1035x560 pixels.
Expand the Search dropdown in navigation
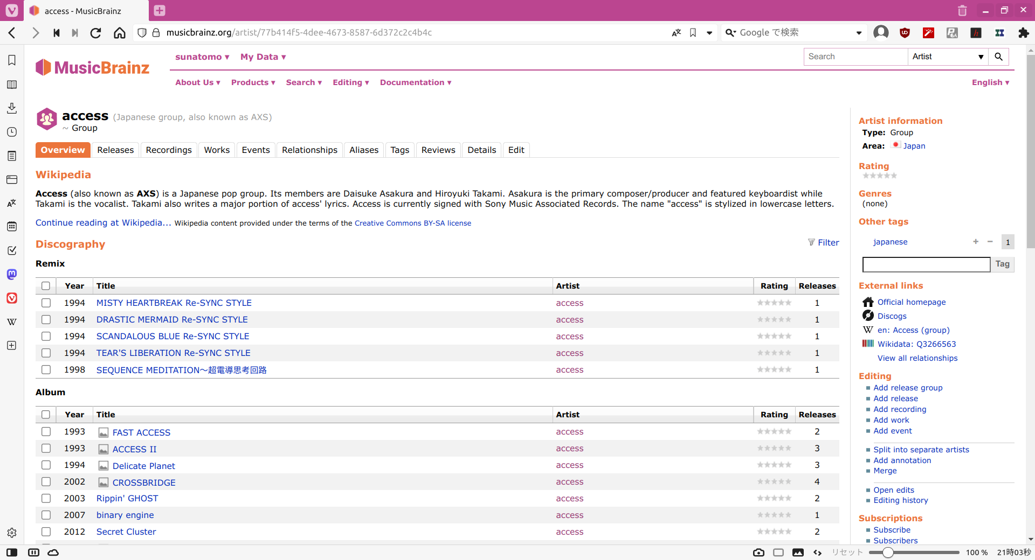coord(304,82)
